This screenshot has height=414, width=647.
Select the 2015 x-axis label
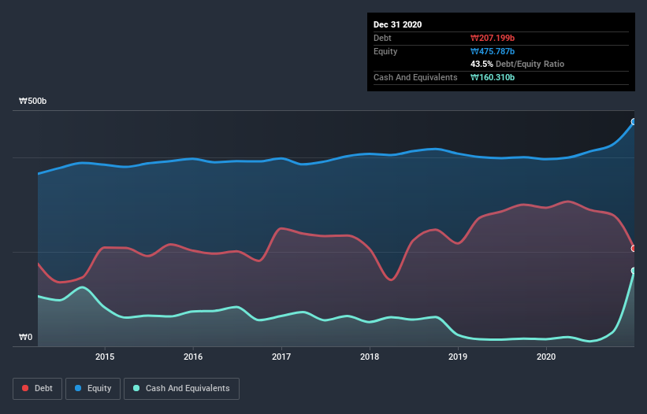tap(105, 357)
